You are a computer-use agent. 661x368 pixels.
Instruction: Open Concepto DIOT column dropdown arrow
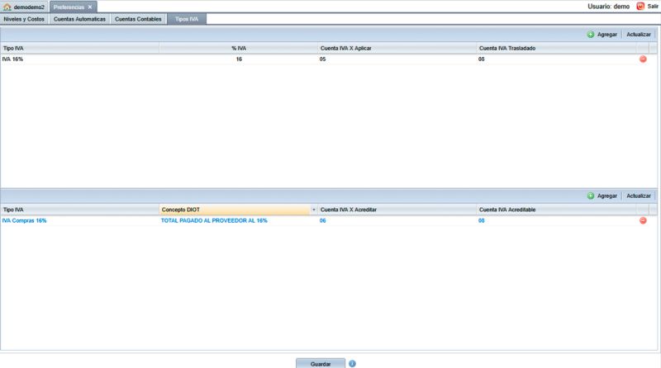[314, 210]
